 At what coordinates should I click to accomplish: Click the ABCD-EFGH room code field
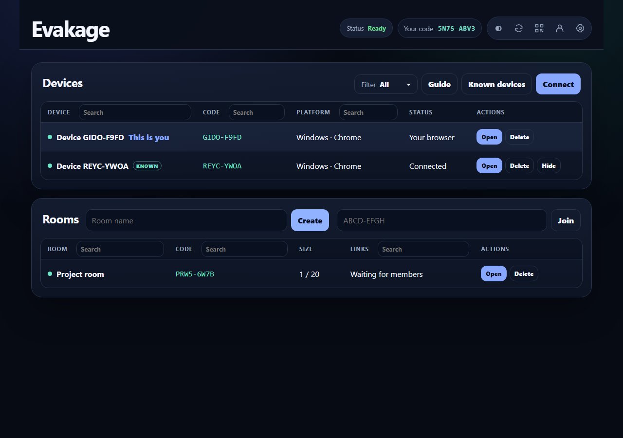tap(442, 220)
